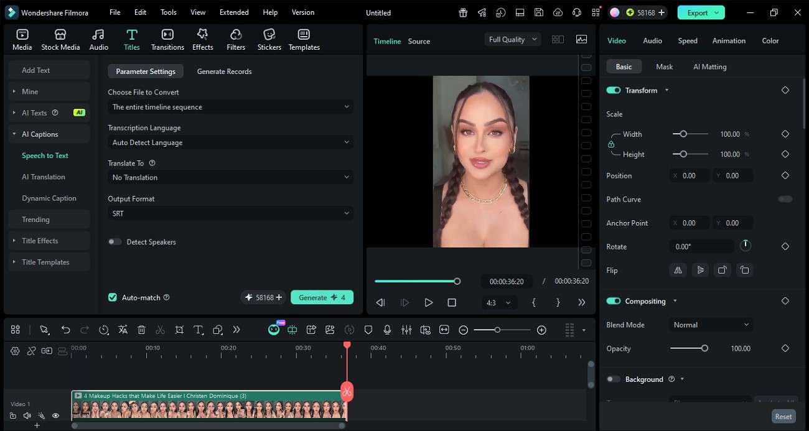Screen dimensions: 809x431
Task: Click the support headset icon
Action: tap(577, 12)
